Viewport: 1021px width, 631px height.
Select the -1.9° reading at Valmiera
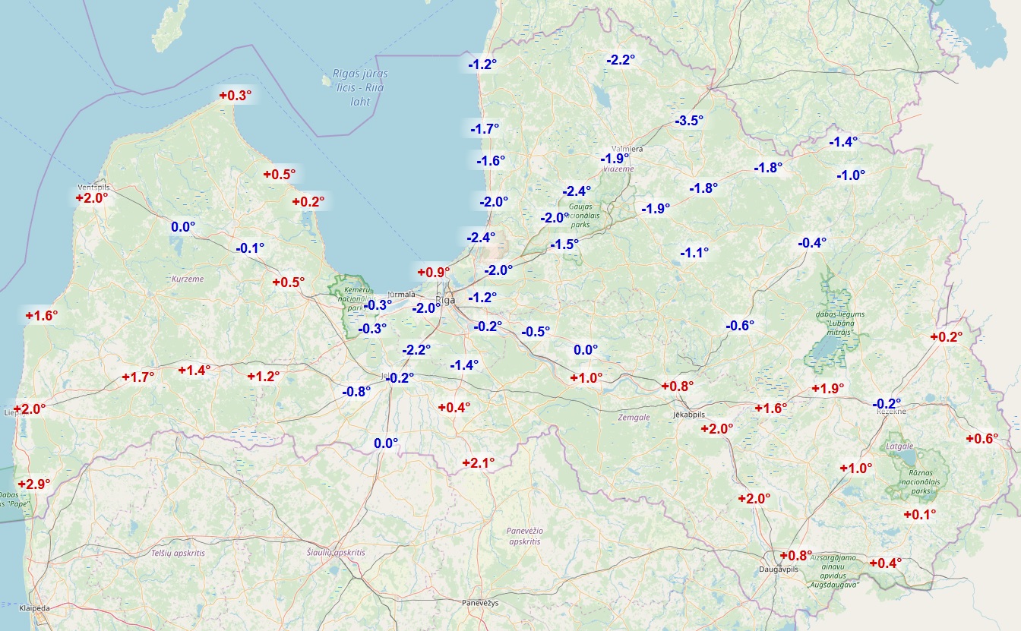pyautogui.click(x=614, y=159)
